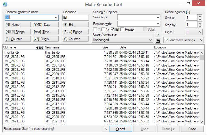Sort by Size column header
The height and width of the screenshot is (135, 207).
coord(110,47)
